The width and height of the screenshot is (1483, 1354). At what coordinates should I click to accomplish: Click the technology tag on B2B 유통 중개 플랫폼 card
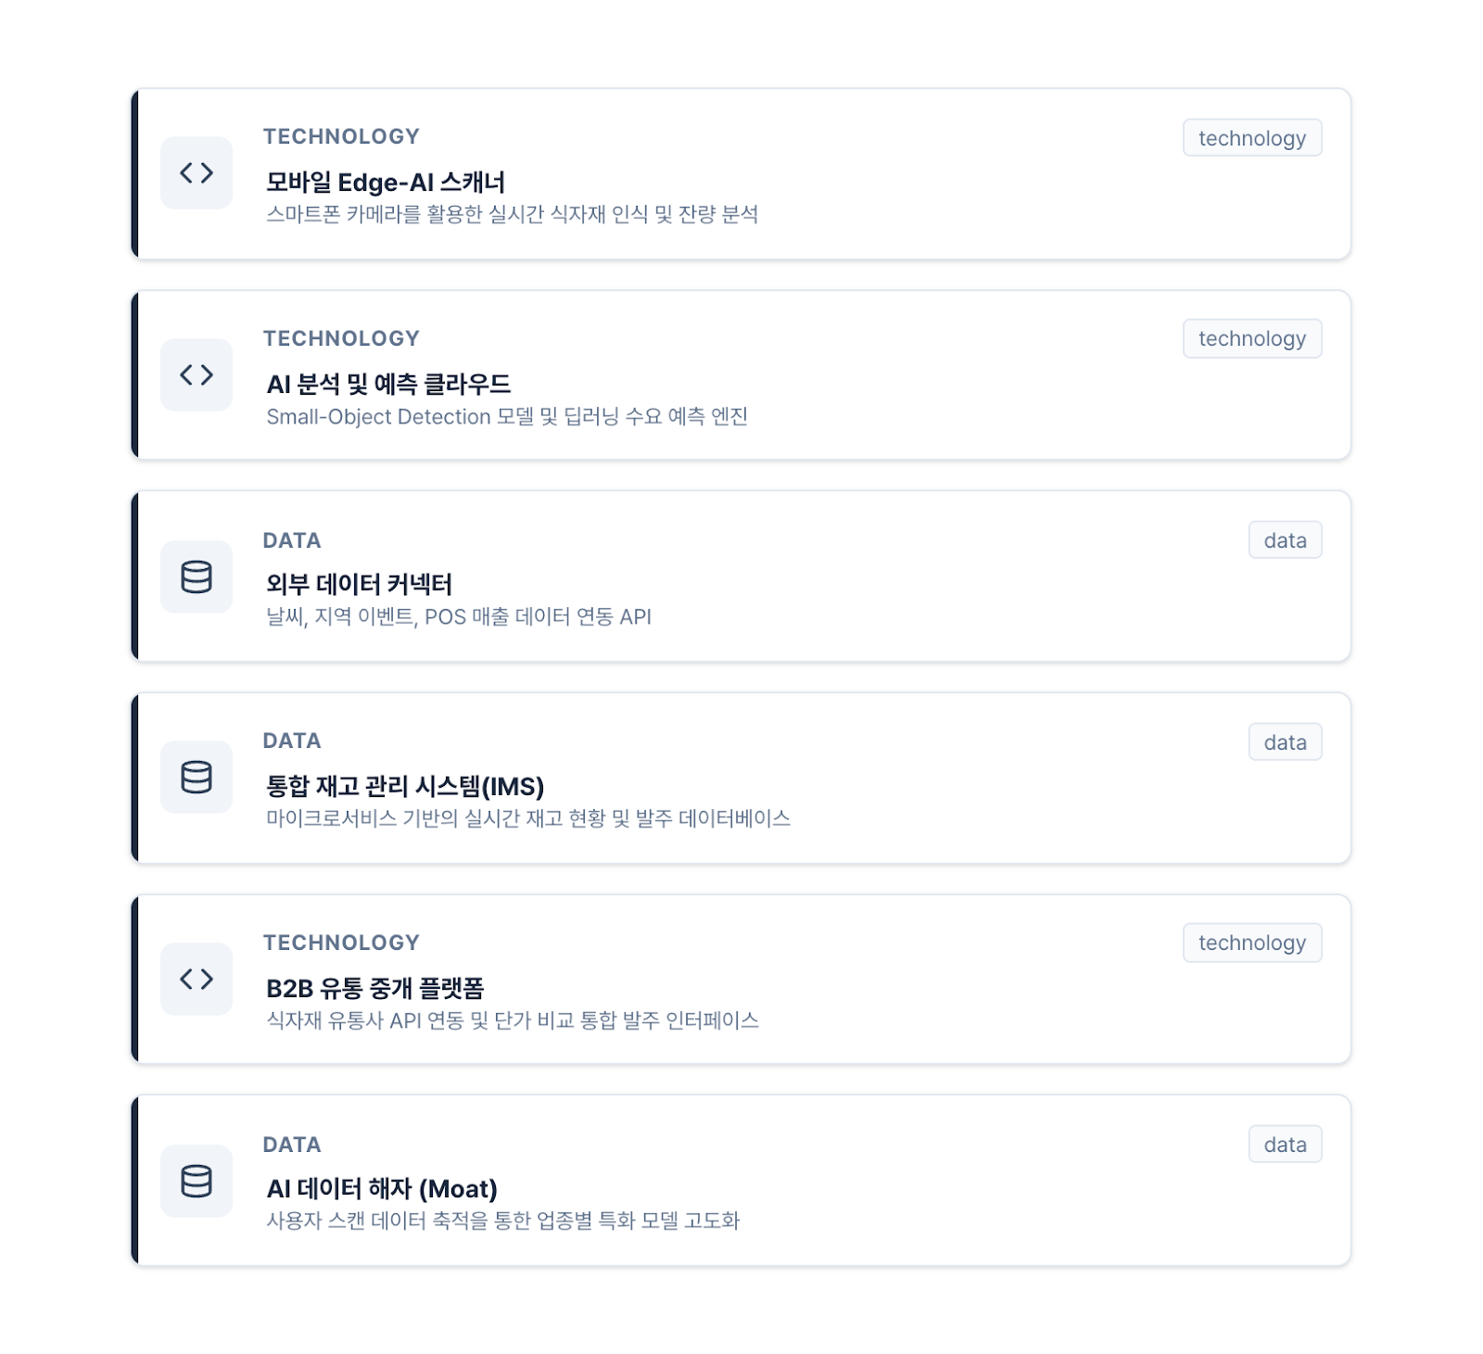pyautogui.click(x=1251, y=943)
